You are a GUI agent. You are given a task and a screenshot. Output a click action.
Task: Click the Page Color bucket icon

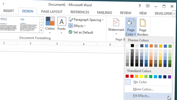pos(131,22)
